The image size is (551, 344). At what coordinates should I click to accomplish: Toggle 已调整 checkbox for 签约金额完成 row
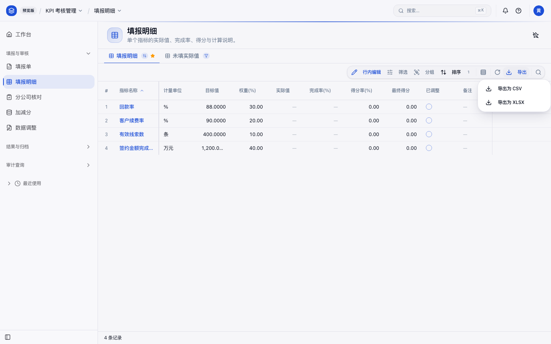429,148
